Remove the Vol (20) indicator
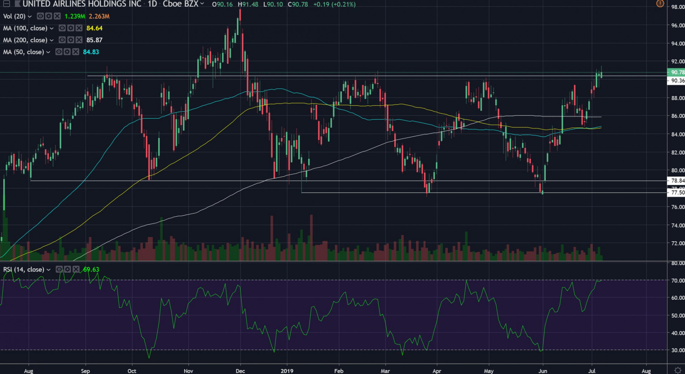Screen dimensions: 685x374 tap(57, 16)
